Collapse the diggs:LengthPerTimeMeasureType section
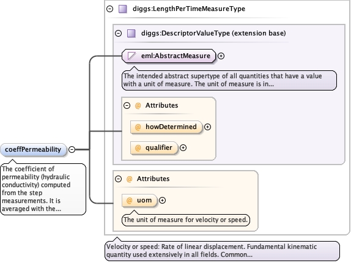The height and width of the screenshot is (263, 351). [109, 9]
